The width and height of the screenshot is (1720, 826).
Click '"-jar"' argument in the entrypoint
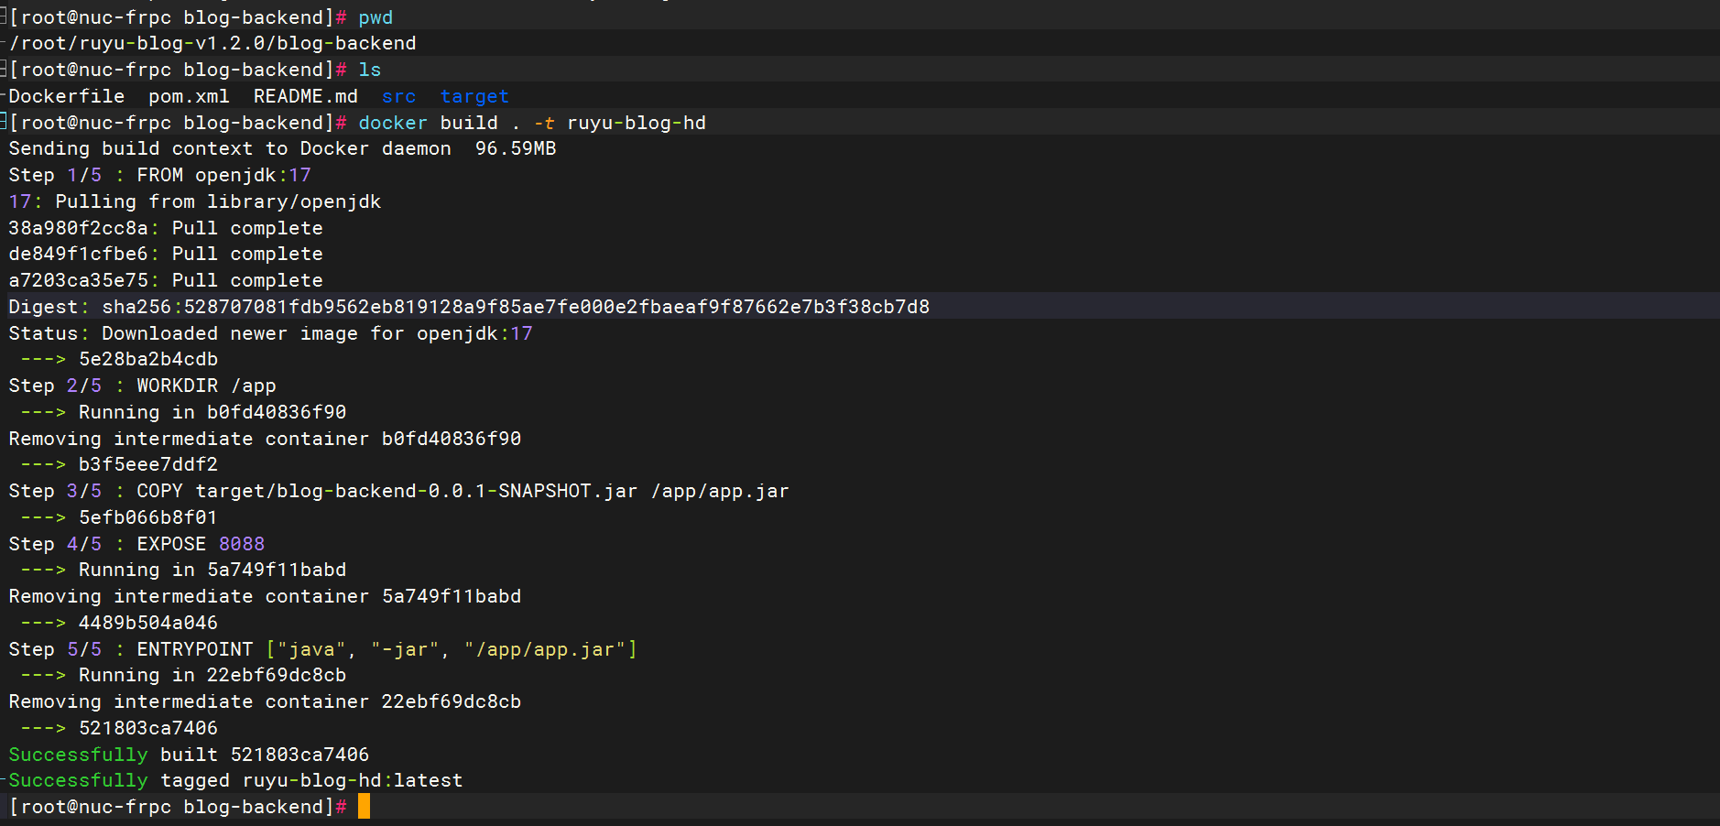point(405,649)
